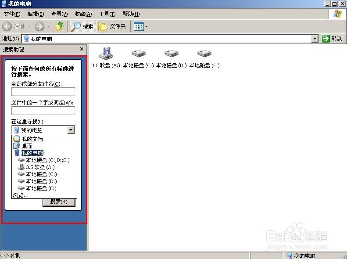The height and width of the screenshot is (259, 347).
Task: Open the Back button history dropdown arrow
Action: click(x=29, y=27)
